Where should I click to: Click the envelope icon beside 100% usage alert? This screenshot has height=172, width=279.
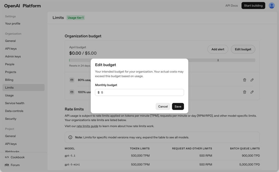(x=72, y=92)
